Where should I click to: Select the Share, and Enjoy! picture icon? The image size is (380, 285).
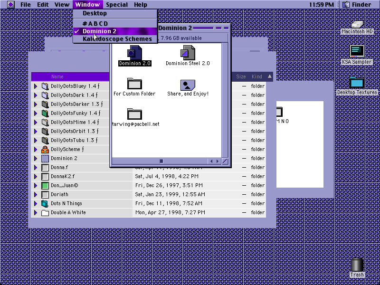(x=188, y=85)
